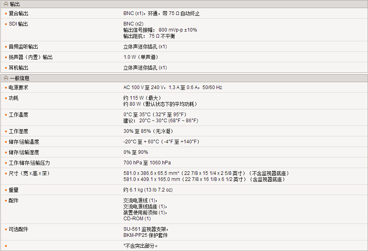The height and width of the screenshot is (251, 368).
Task: Click the 一般信息 section header text
Action: 19,78
